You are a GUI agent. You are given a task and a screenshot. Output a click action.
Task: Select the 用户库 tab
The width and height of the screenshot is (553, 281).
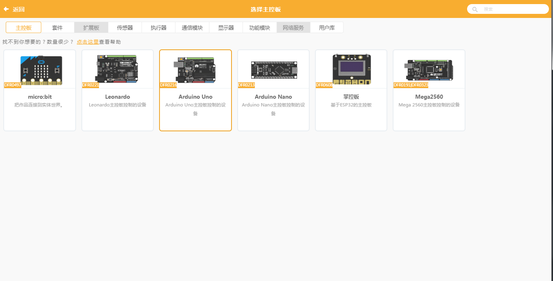[327, 28]
